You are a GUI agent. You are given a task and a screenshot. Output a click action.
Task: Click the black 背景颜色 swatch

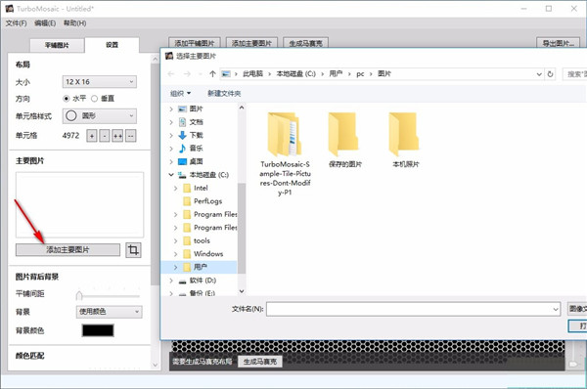[x=98, y=330]
